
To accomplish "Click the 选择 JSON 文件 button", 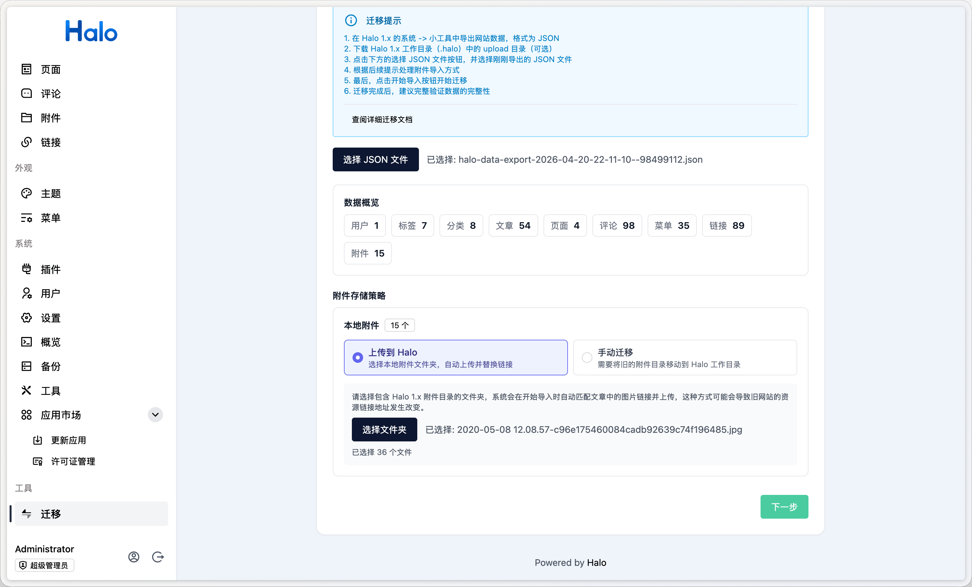I will click(376, 160).
